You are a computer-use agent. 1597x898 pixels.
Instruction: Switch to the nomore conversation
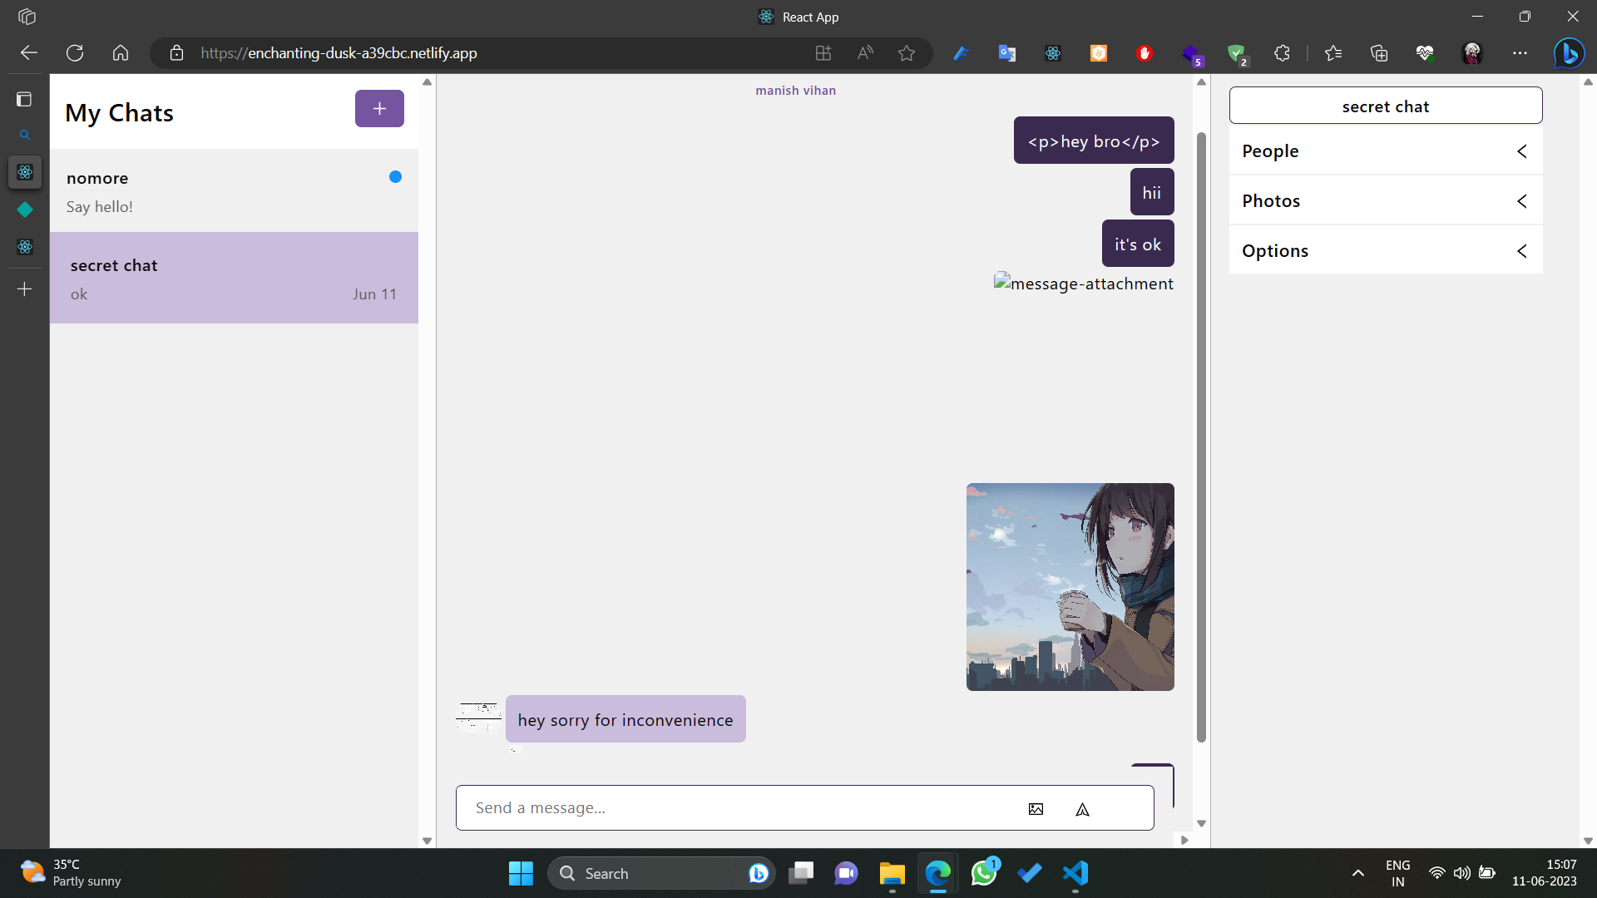click(x=235, y=190)
